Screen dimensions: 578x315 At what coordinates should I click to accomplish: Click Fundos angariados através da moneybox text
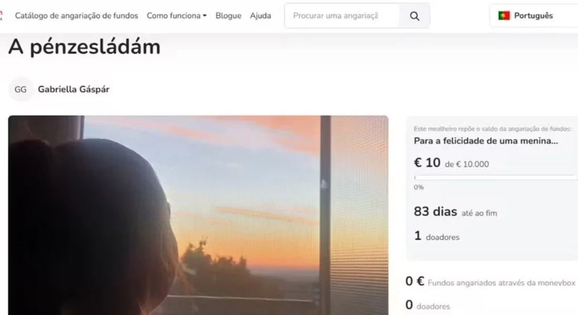click(x=501, y=282)
